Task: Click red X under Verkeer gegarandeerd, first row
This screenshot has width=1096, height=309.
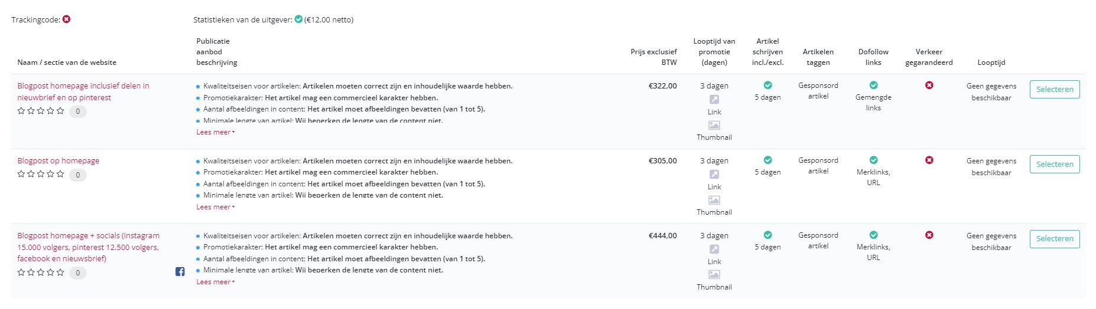Action: click(x=929, y=86)
